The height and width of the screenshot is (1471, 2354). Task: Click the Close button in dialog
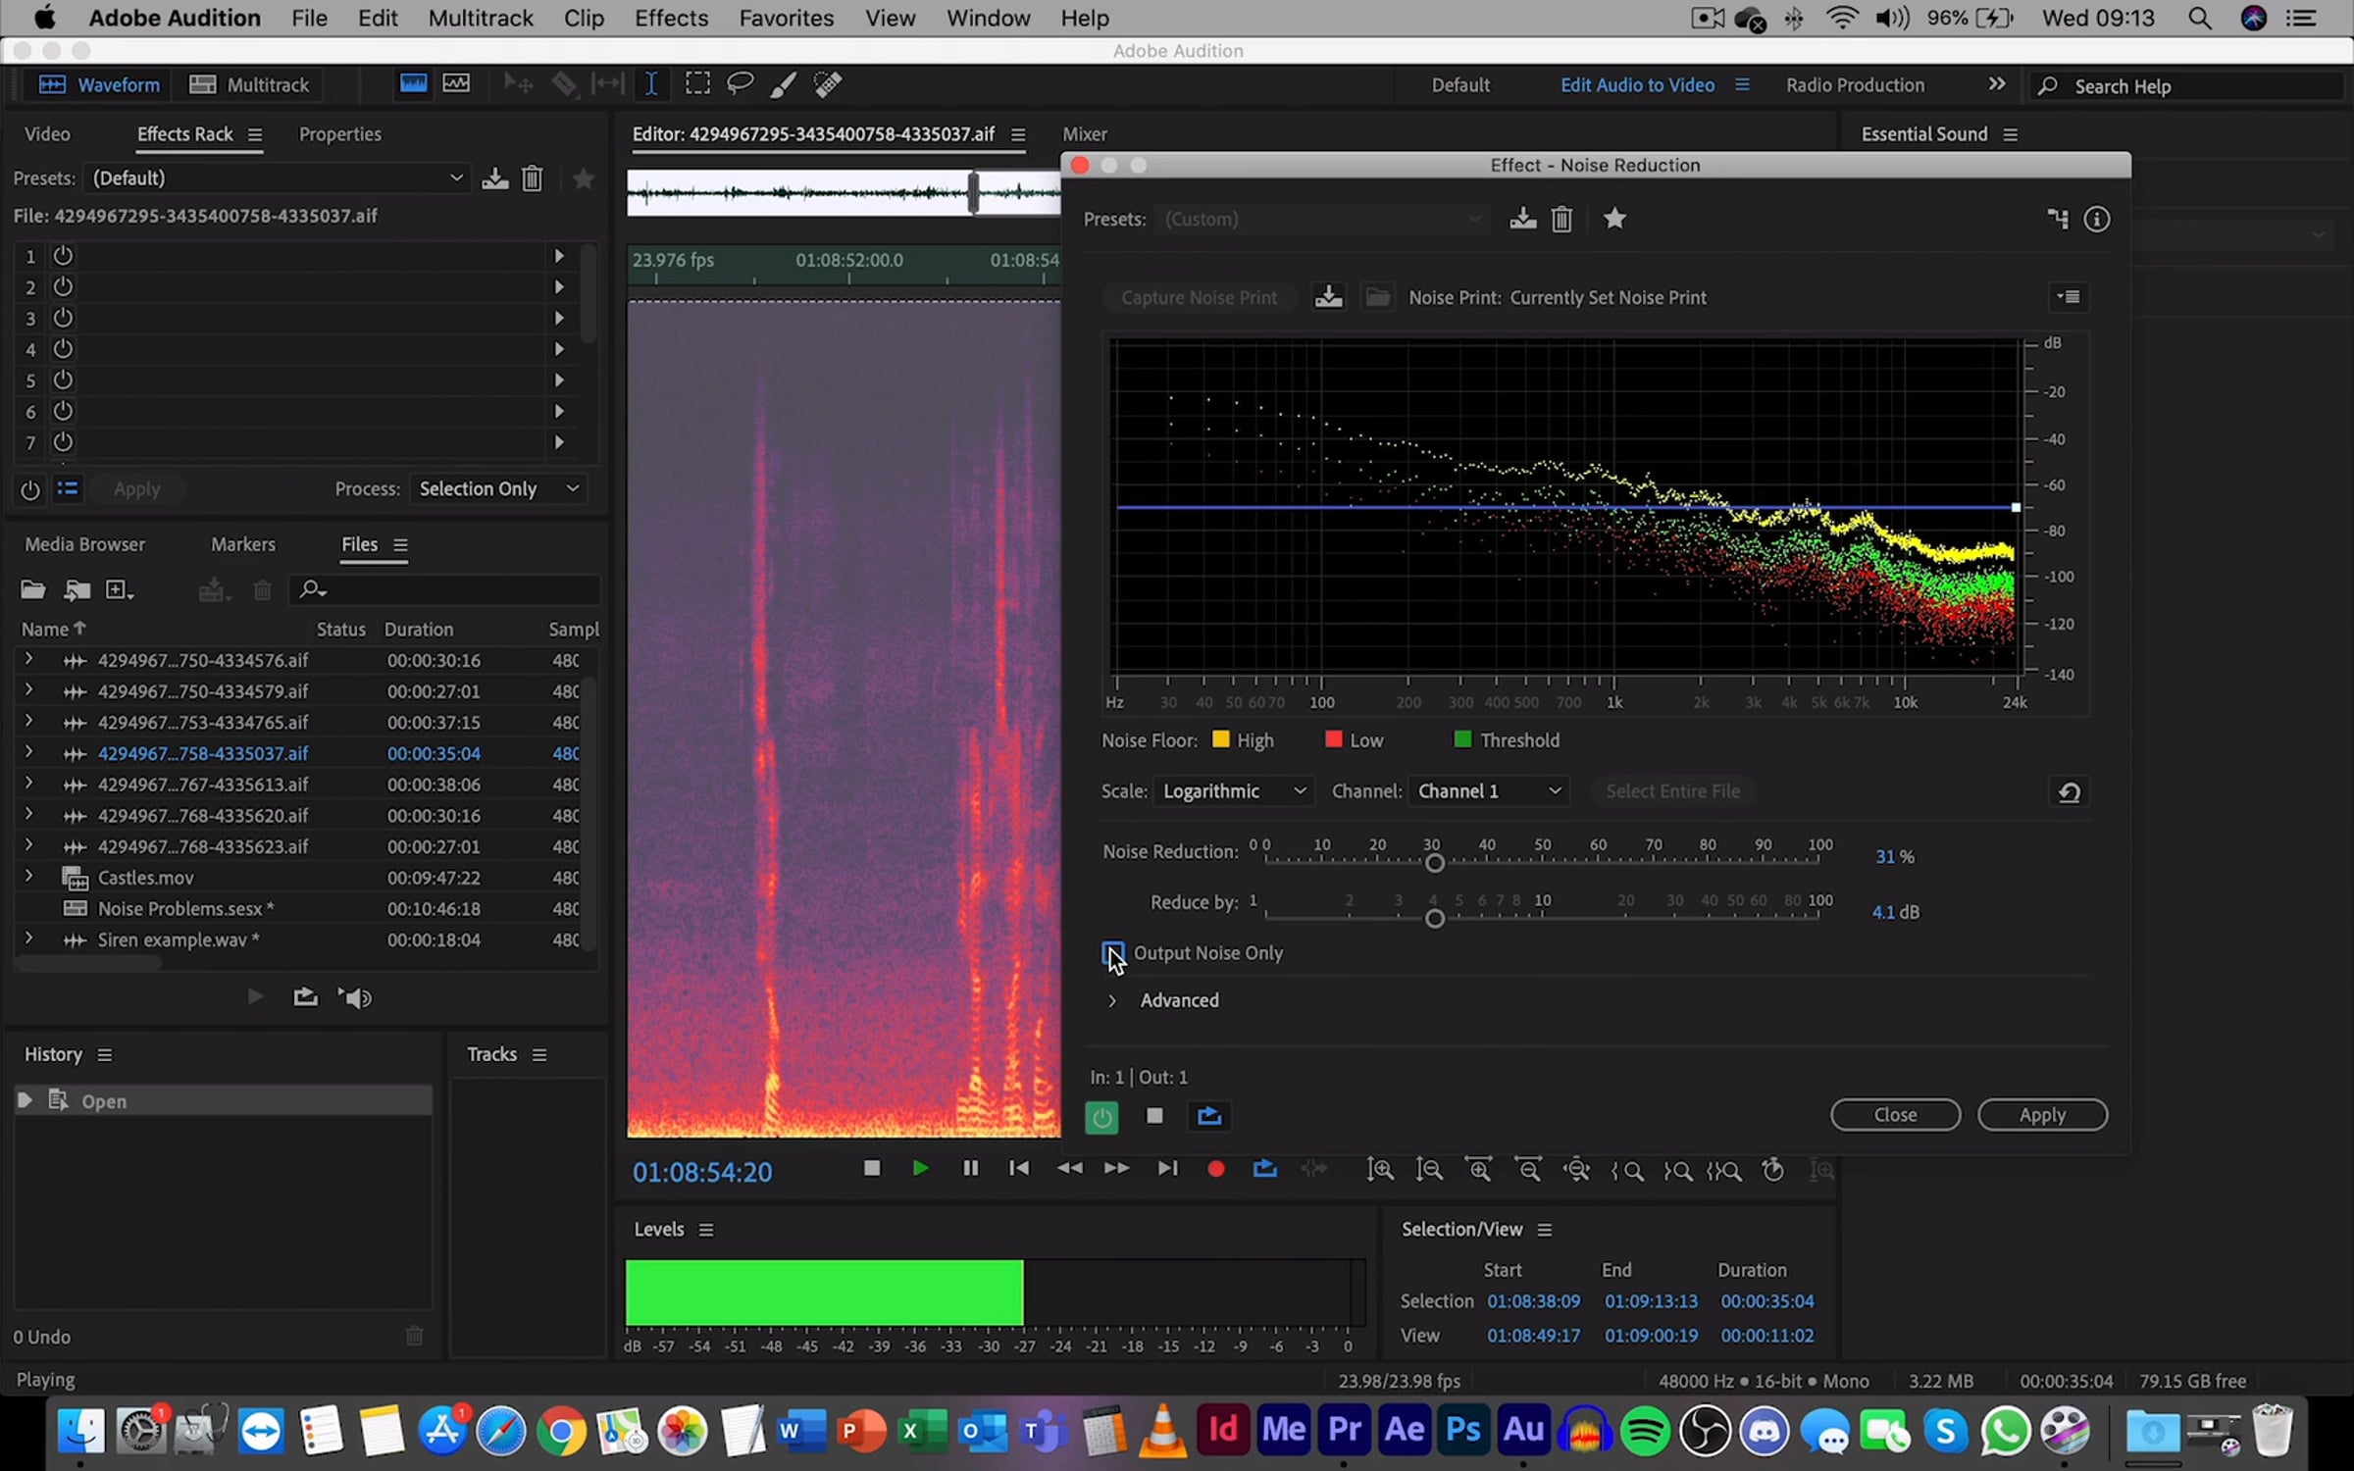(x=1895, y=1115)
